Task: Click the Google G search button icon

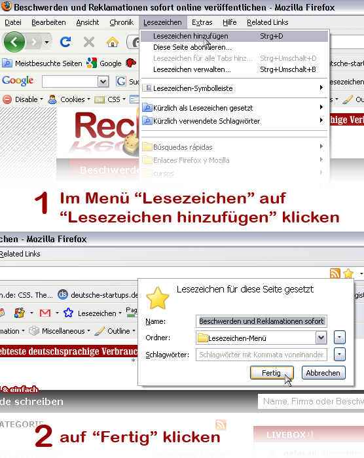Action: [120, 81]
